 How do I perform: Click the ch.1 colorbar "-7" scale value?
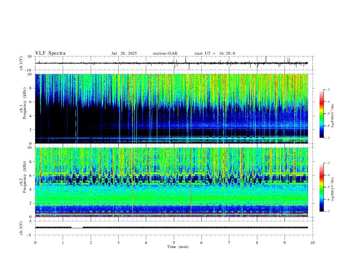click(x=328, y=138)
